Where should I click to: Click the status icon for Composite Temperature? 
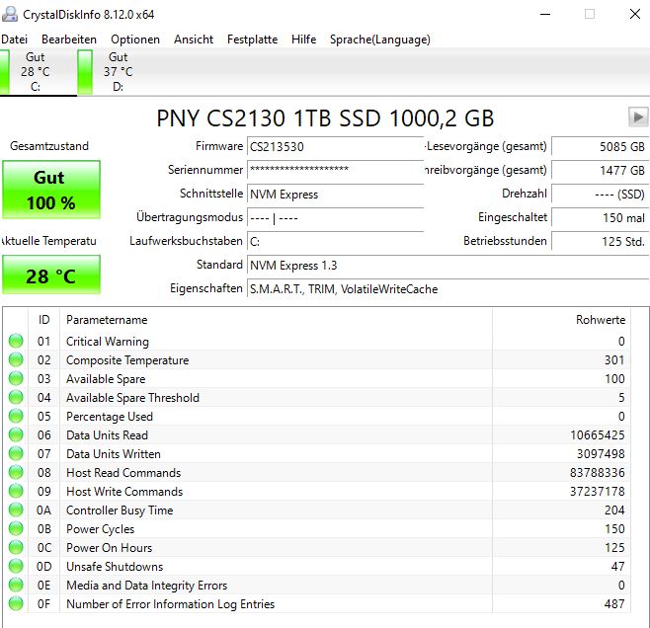click(x=16, y=359)
